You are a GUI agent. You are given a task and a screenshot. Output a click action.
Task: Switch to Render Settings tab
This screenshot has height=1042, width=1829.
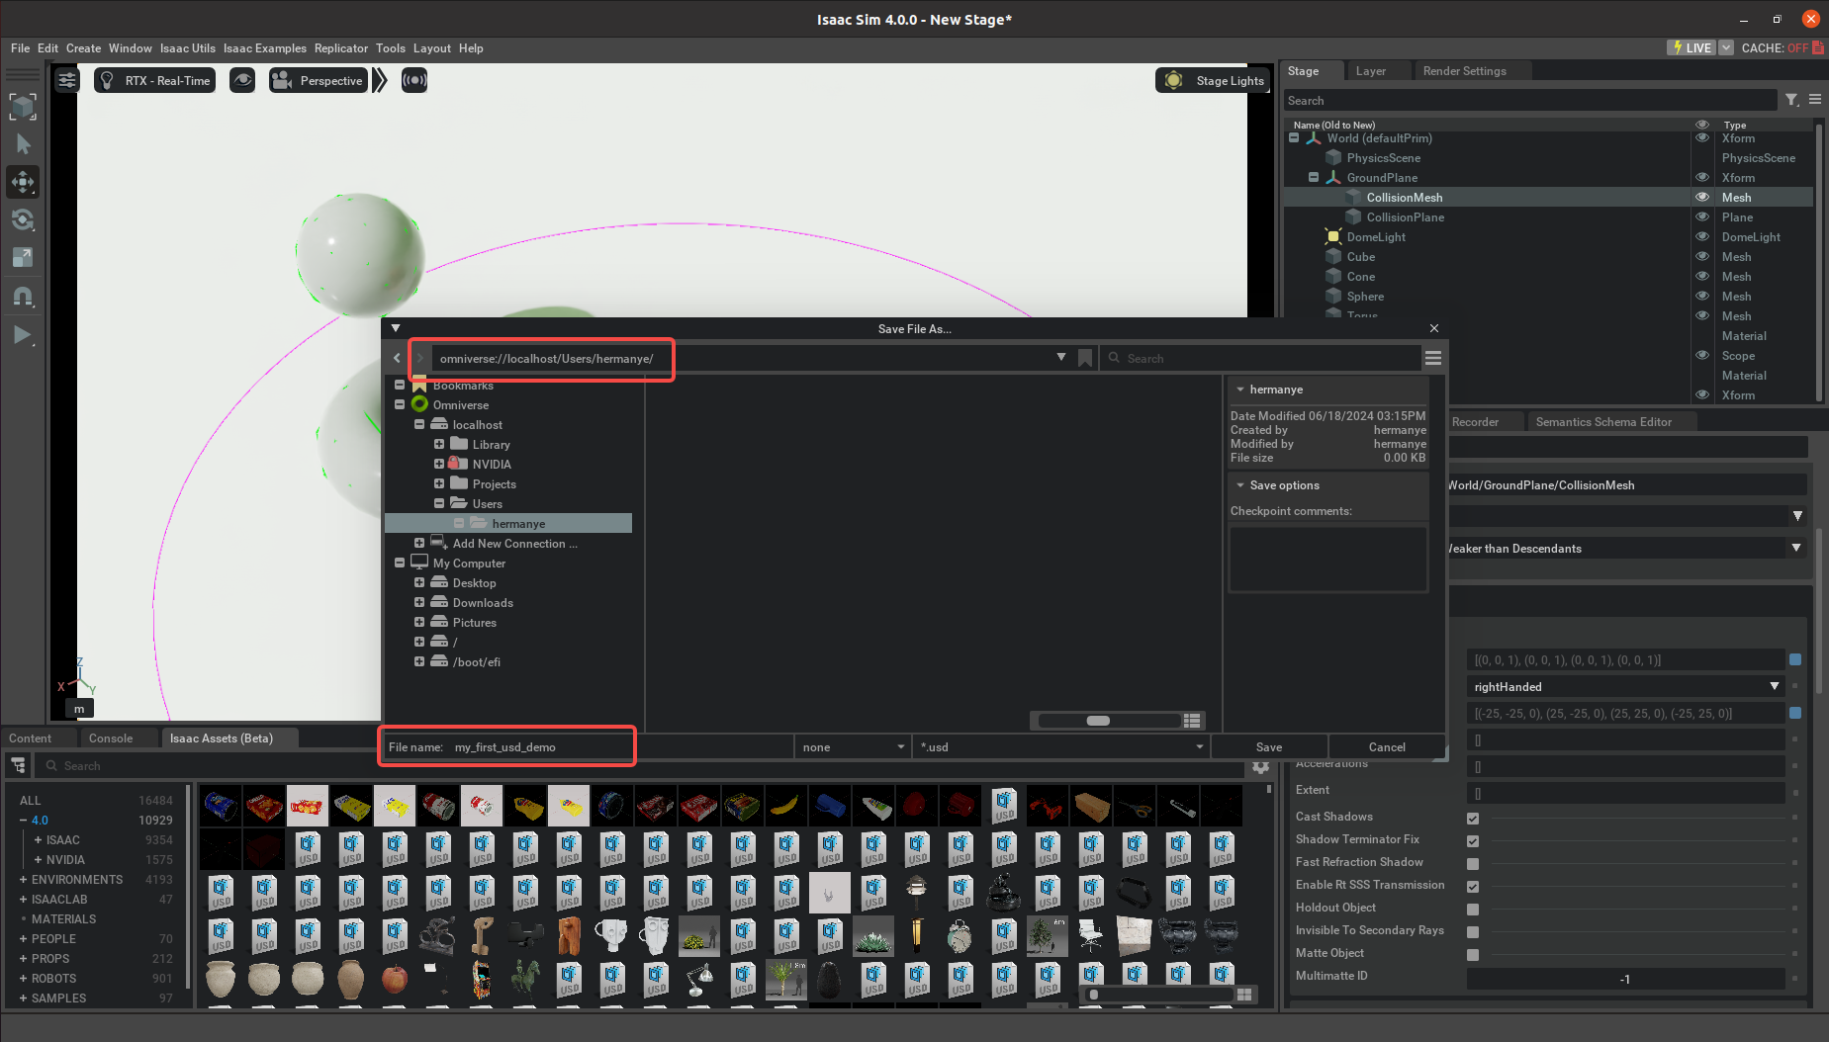tap(1464, 71)
